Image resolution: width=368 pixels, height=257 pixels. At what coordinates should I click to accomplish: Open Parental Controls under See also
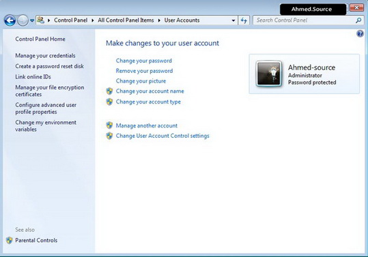point(36,241)
